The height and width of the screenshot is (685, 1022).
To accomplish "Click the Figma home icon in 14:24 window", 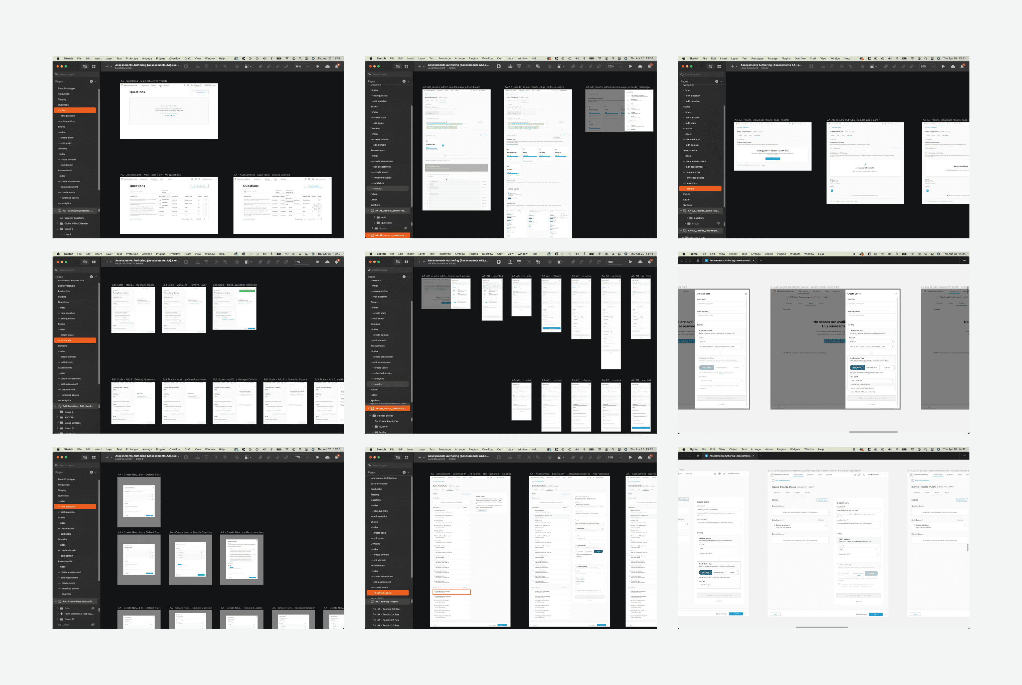I will coord(698,260).
